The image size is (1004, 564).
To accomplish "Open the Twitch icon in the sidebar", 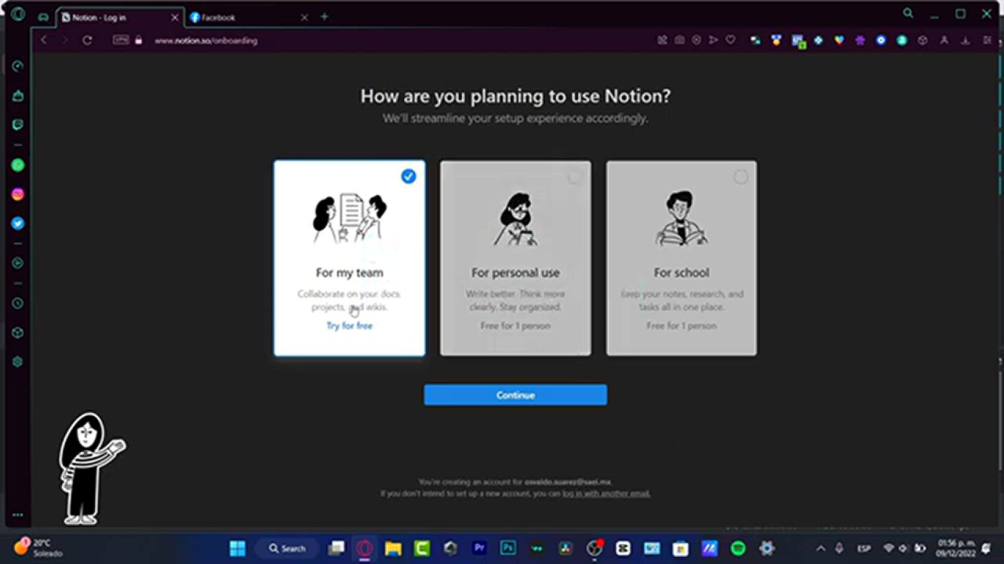I will [18, 125].
